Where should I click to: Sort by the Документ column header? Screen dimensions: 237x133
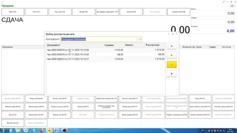(53, 45)
